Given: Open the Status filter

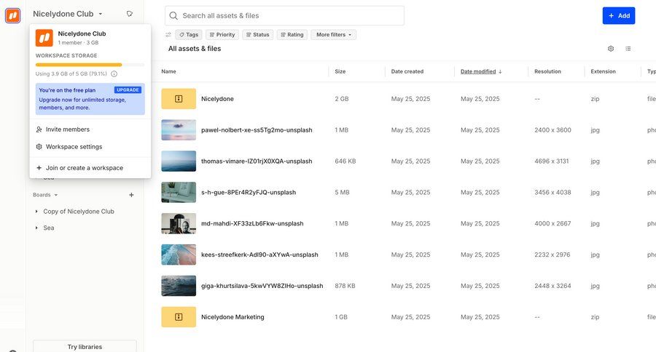Looking at the screenshot, I should point(258,35).
